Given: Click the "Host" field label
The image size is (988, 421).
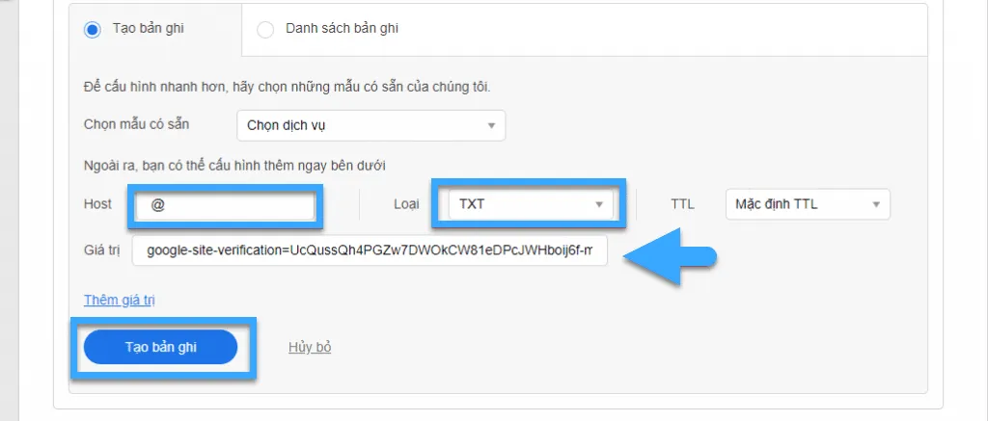Looking at the screenshot, I should coord(97,204).
